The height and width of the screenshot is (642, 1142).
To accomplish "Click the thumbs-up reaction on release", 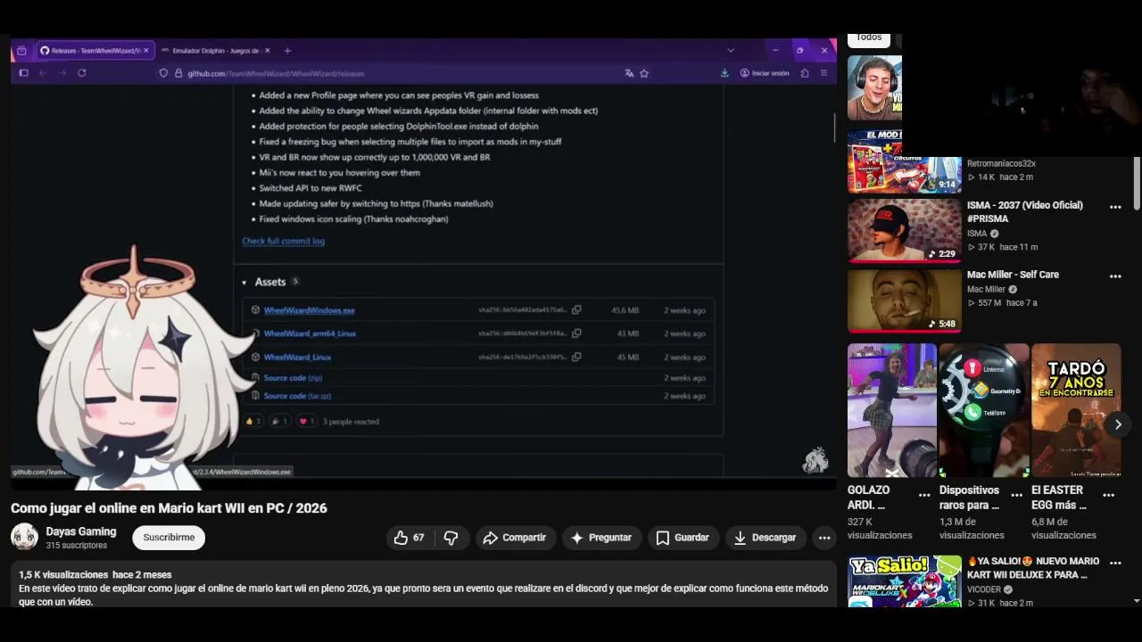I will point(253,422).
